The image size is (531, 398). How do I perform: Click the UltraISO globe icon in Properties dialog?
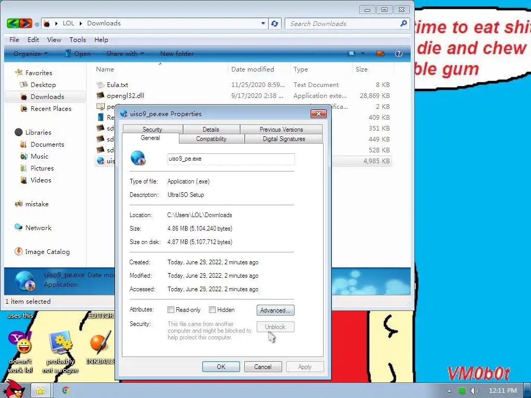click(138, 158)
